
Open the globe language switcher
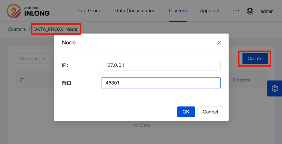[250, 11]
